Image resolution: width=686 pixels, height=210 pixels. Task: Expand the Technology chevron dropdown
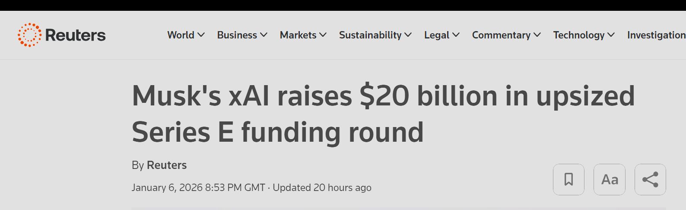(x=611, y=35)
